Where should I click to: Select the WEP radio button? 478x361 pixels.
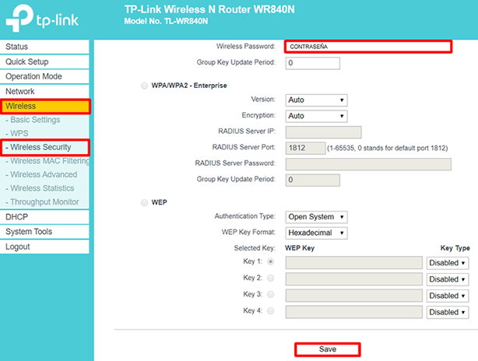(x=144, y=202)
